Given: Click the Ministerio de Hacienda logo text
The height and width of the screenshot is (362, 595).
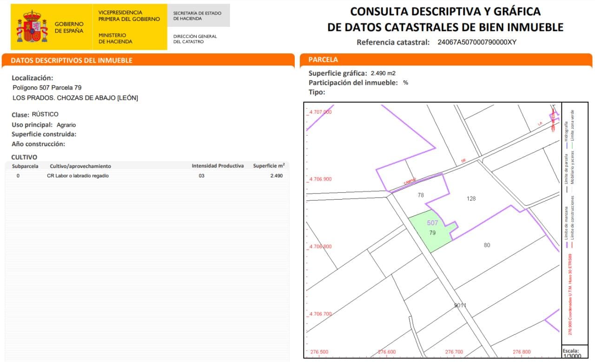Looking at the screenshot, I should tap(115, 38).
